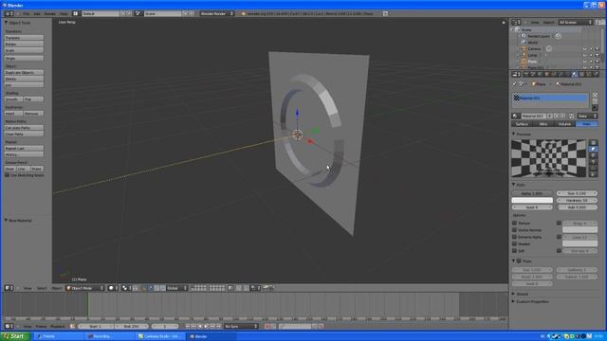Open the No Sync playback dropdown
The image size is (607, 341).
click(x=241, y=326)
